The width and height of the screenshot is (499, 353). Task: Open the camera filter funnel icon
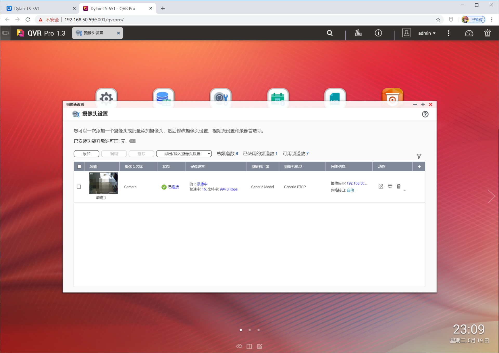click(x=419, y=156)
